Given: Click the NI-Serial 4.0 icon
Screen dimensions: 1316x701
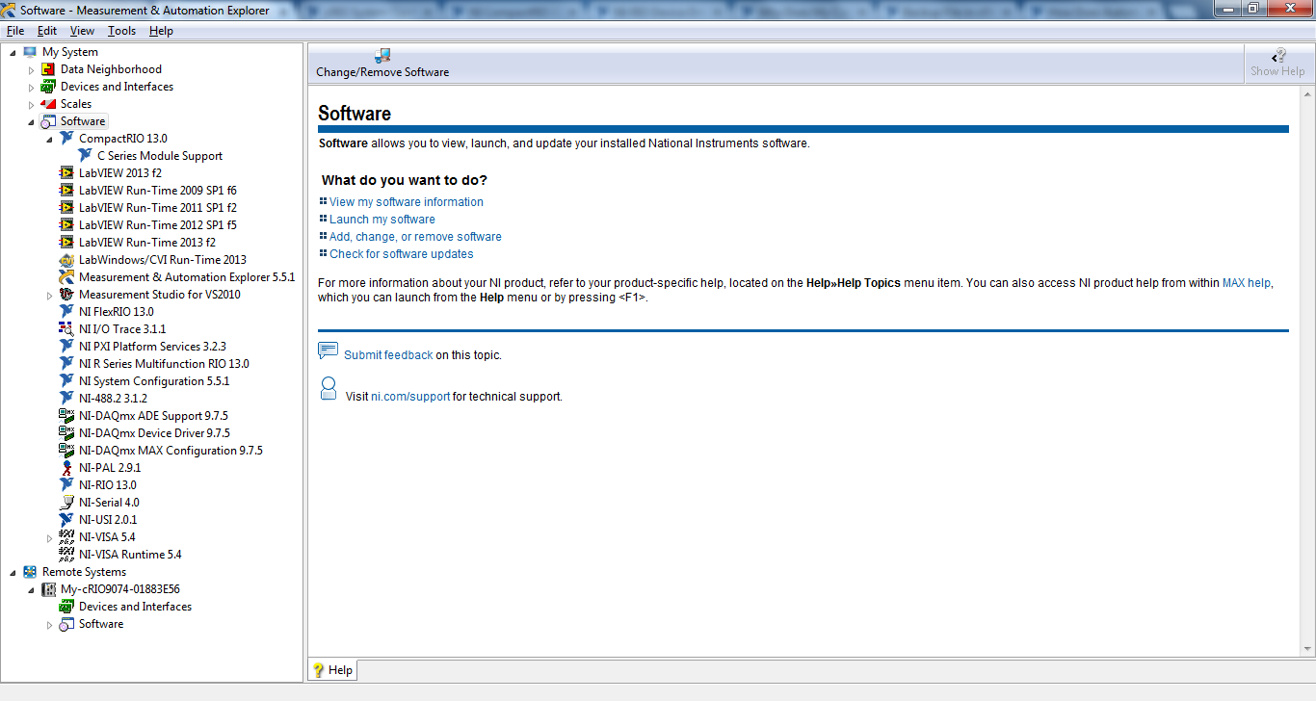Looking at the screenshot, I should [x=66, y=503].
